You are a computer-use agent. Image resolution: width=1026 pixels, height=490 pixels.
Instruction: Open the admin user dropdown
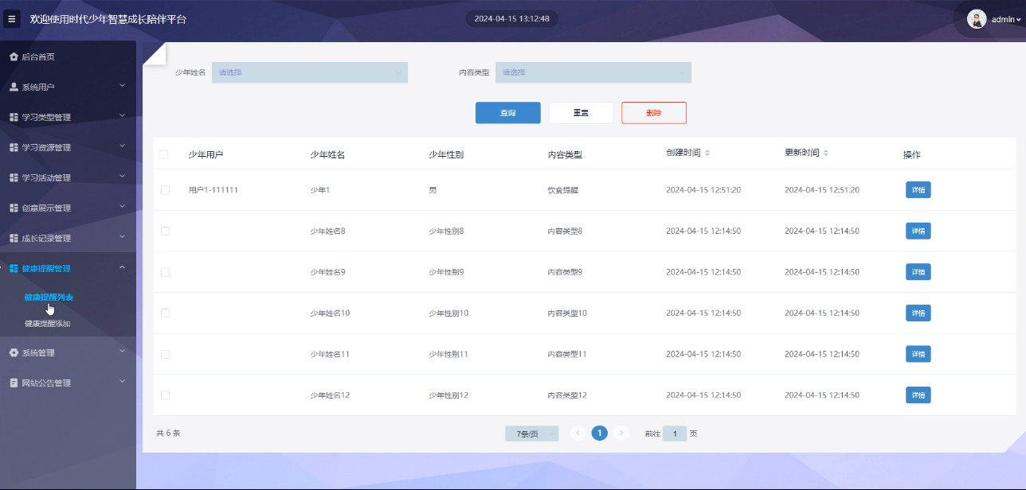(x=1005, y=20)
